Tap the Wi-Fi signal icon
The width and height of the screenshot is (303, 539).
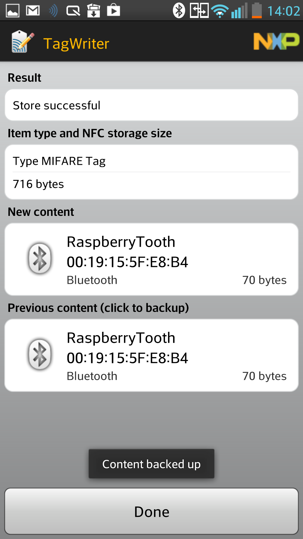click(x=220, y=11)
